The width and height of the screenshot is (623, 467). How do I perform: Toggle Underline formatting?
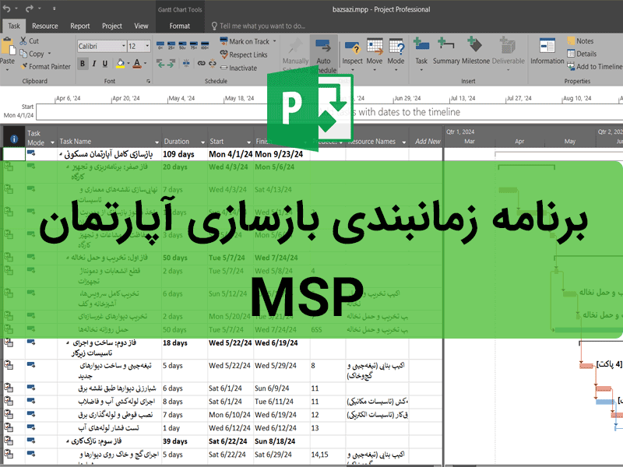[x=106, y=64]
